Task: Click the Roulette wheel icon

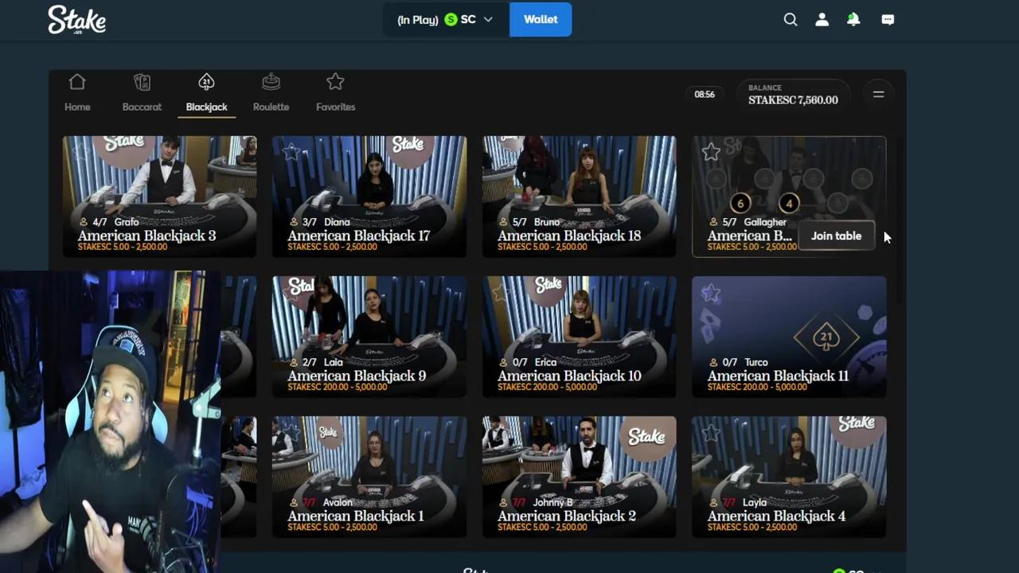Action: point(271,82)
